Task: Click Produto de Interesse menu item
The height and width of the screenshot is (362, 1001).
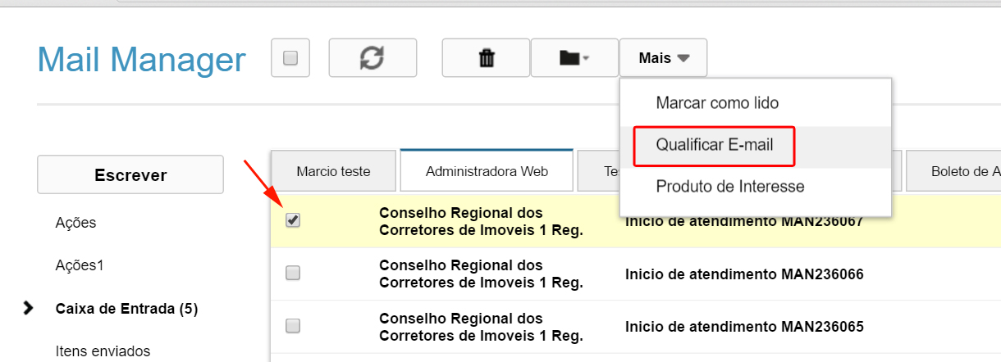Action: click(729, 187)
